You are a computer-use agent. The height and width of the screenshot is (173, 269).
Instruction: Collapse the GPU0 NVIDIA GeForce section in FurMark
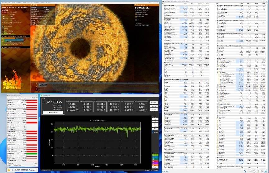click(2, 36)
